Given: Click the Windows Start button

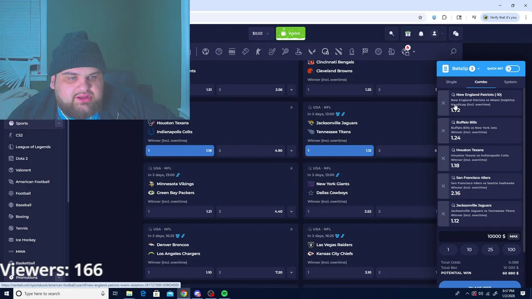Looking at the screenshot, I should coord(7,294).
